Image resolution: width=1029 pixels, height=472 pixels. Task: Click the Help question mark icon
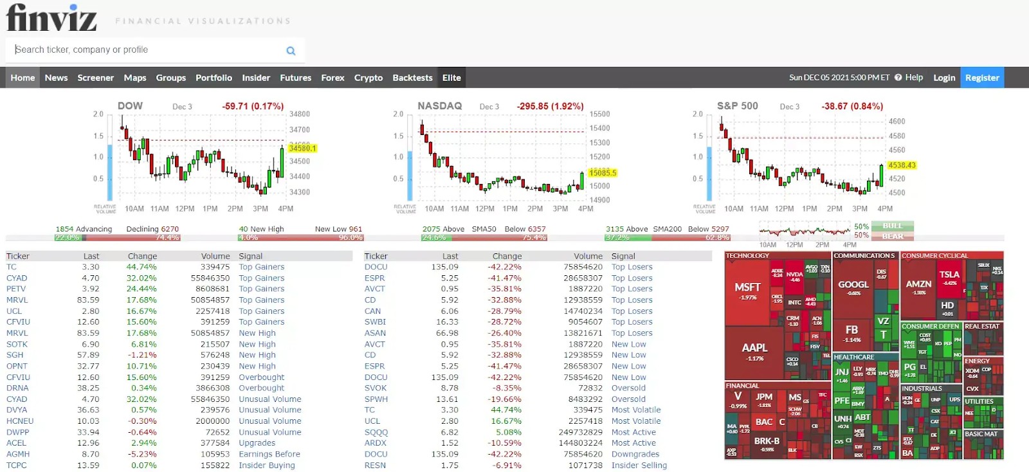[898, 77]
